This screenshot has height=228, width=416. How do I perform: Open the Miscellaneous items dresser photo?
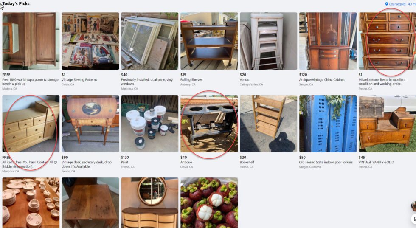coord(387,41)
